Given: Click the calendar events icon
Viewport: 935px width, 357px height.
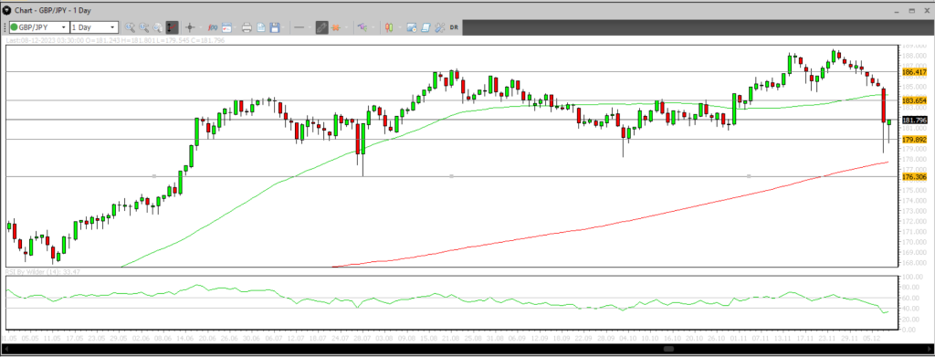Looking at the screenshot, I should tap(226, 27).
